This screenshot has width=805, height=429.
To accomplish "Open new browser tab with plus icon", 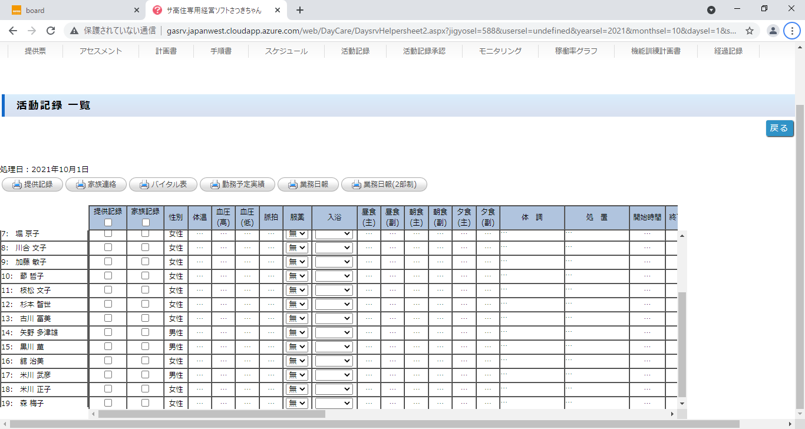I will point(300,10).
